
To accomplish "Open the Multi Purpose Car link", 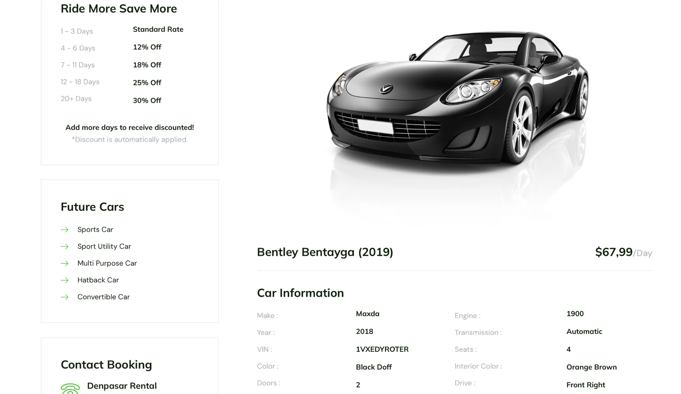I will 107,263.
